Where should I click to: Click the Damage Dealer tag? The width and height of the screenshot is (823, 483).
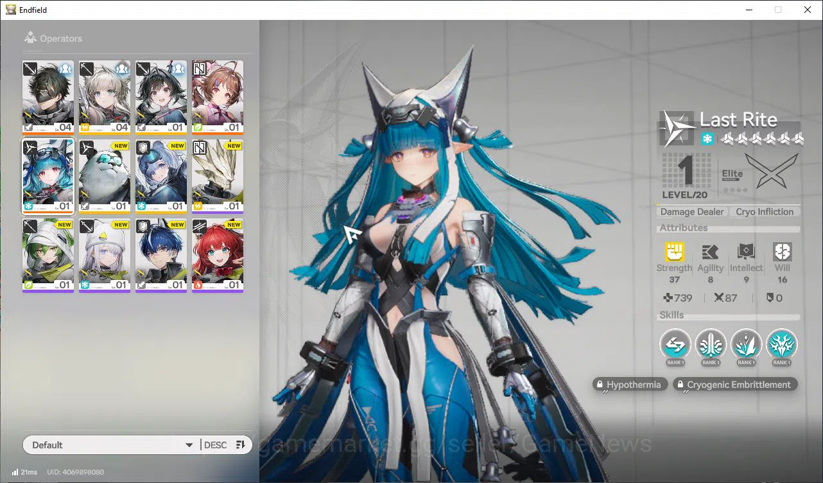coord(692,212)
